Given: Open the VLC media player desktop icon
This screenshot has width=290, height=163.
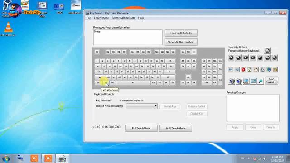Looking at the screenshot, I should coord(8,29).
